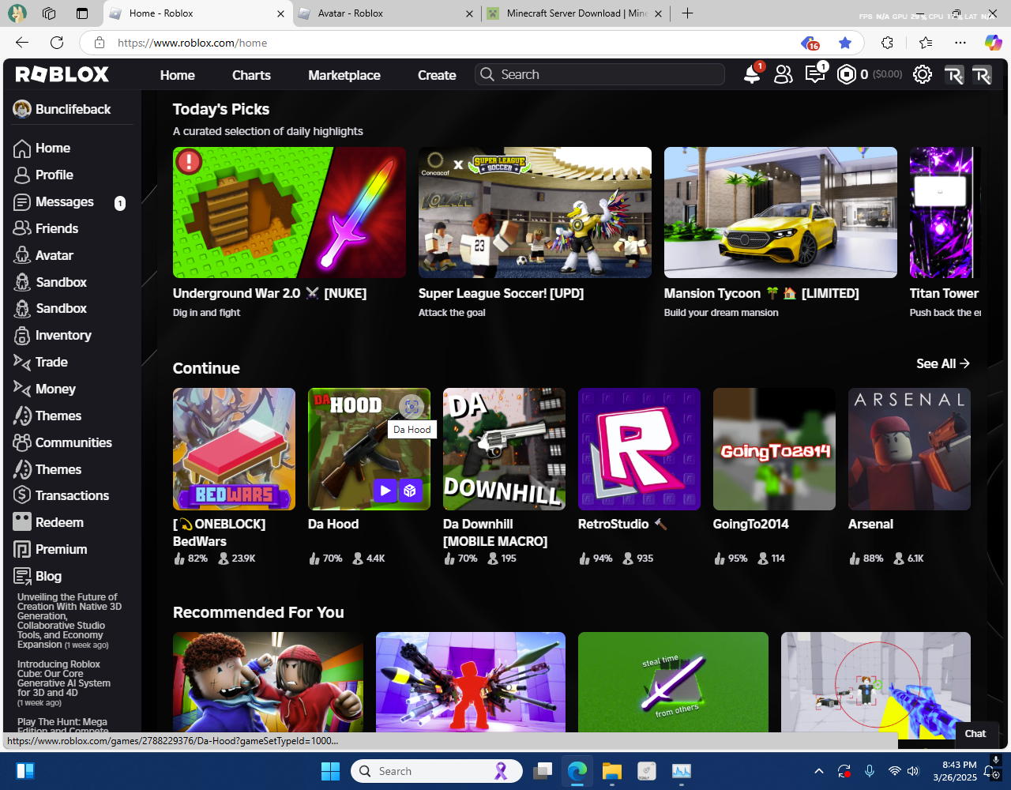The width and height of the screenshot is (1011, 790).
Task: Open Super League Soccer thumbnail
Action: pyautogui.click(x=535, y=213)
